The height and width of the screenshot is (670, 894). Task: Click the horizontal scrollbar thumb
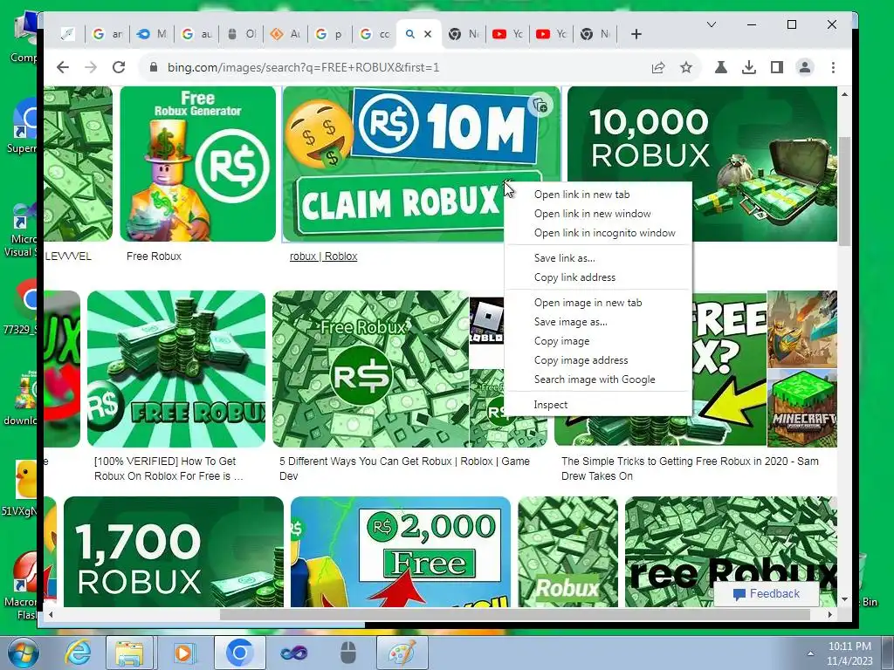515,615
